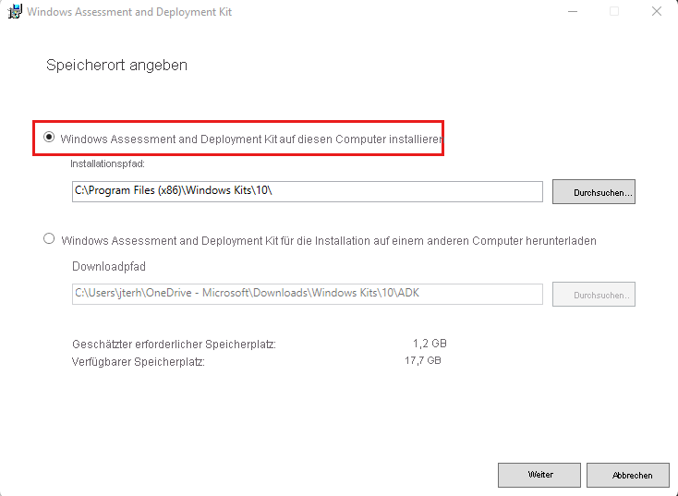Cancel setup with the Abbrechen button
Image resolution: width=678 pixels, height=496 pixels.
coord(628,475)
